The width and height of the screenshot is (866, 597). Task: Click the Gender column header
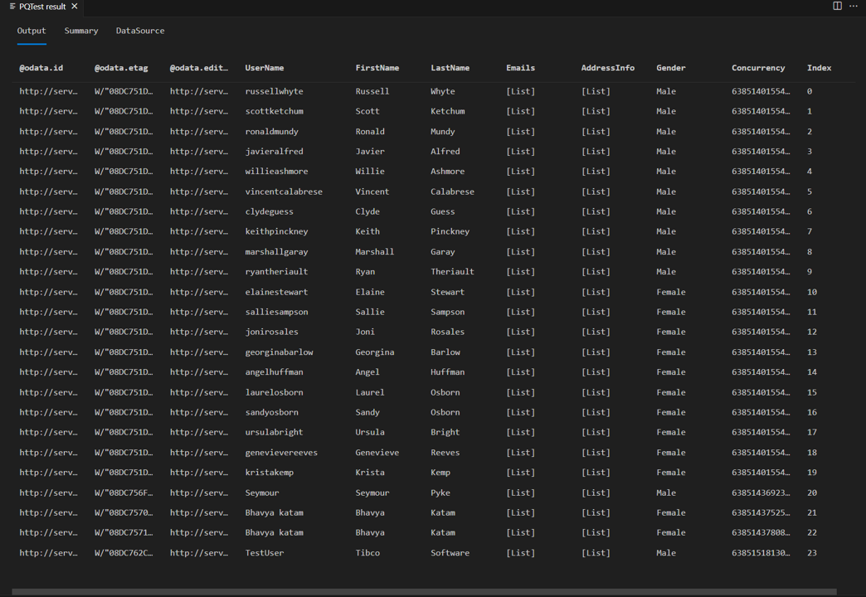coord(670,68)
